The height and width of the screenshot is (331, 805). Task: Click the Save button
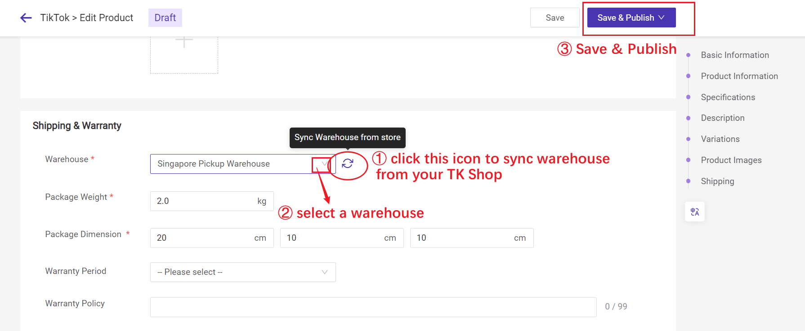[555, 18]
